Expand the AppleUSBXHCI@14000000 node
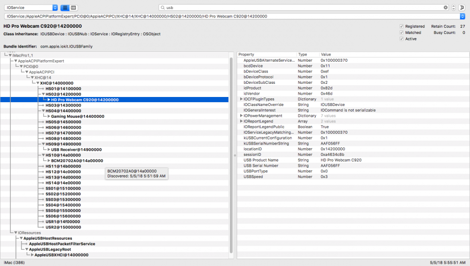 pyautogui.click(x=32, y=255)
